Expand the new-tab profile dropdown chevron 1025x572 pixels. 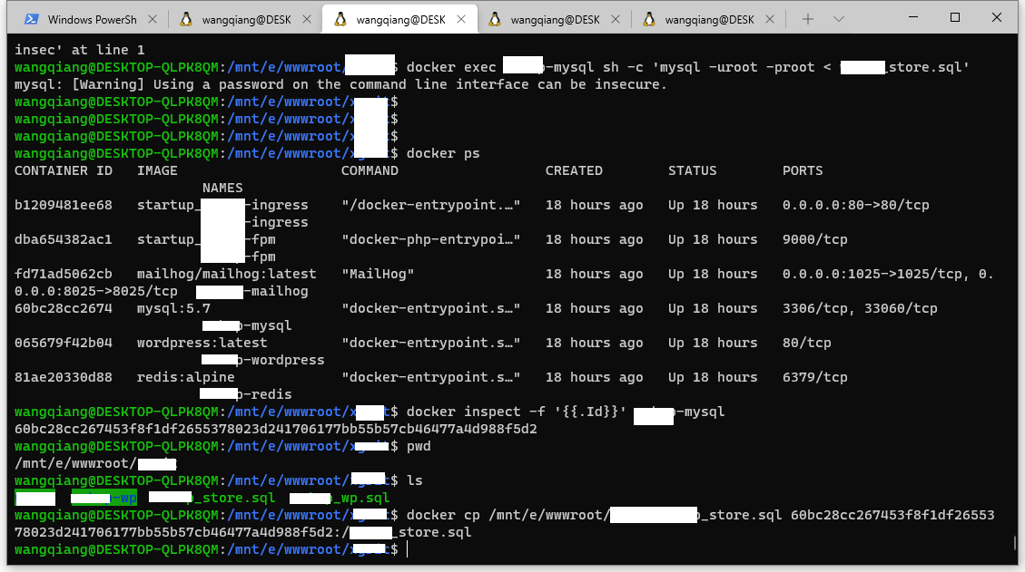838,19
